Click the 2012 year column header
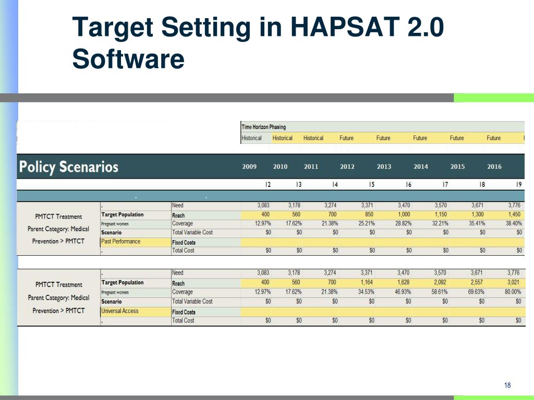The image size is (534, 400). pyautogui.click(x=347, y=166)
